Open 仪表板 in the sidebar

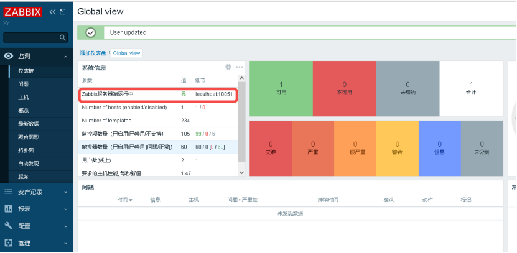(x=26, y=71)
